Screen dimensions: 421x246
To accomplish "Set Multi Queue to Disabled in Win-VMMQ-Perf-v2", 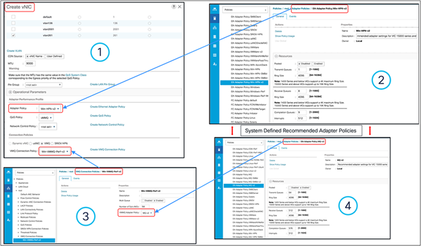I will click(x=143, y=201).
